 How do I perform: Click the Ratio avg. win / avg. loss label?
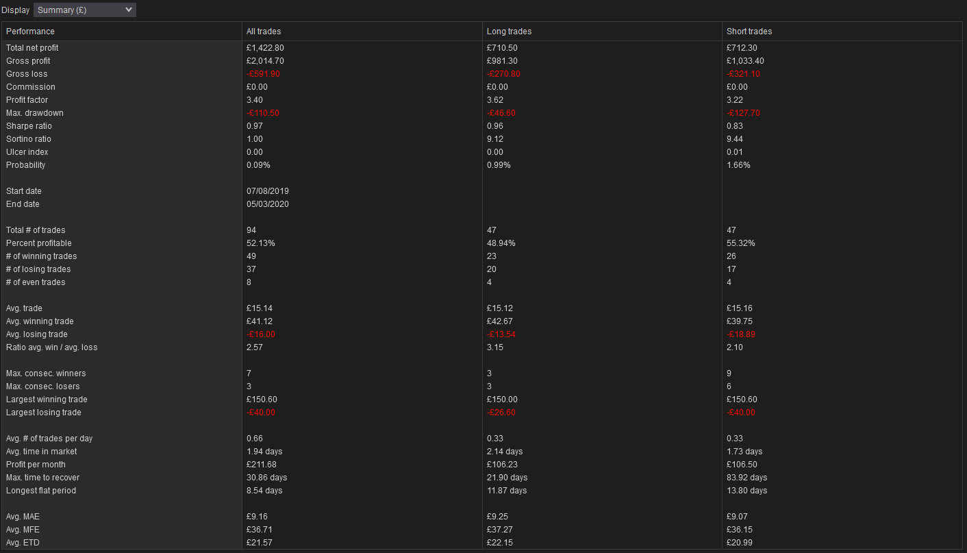pyautogui.click(x=52, y=347)
